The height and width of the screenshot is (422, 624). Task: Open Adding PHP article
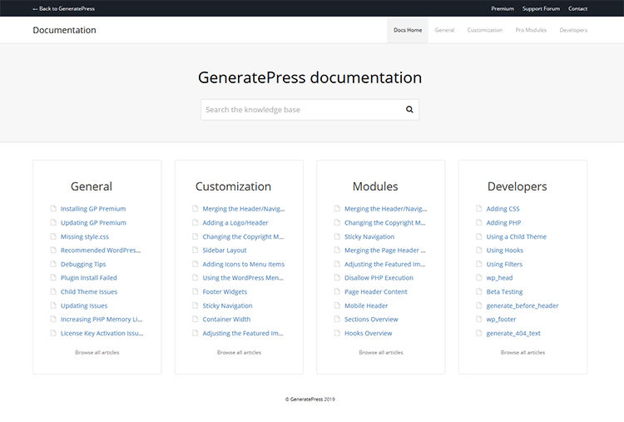503,222
